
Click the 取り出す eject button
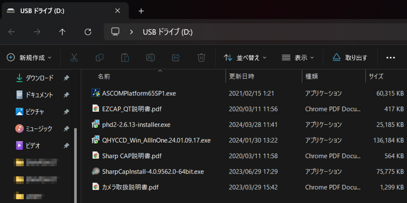point(350,58)
